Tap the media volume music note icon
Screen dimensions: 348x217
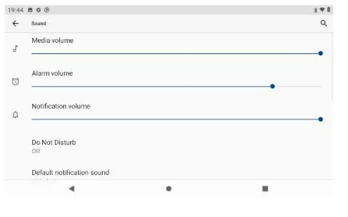(x=15, y=49)
